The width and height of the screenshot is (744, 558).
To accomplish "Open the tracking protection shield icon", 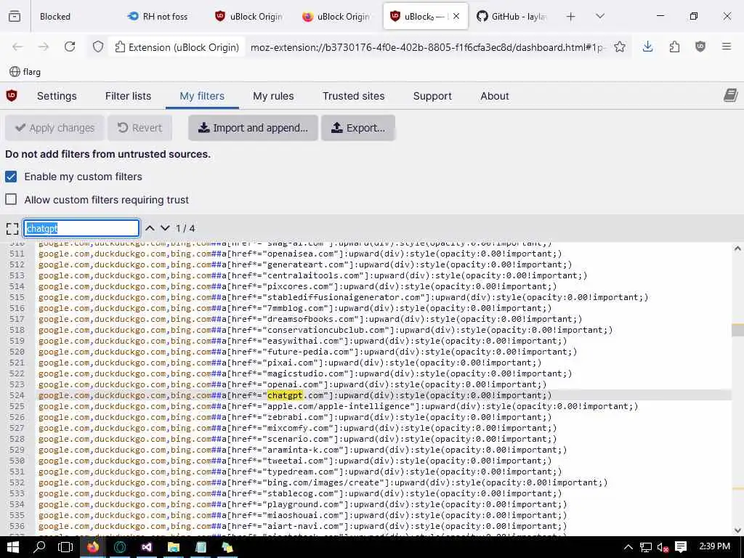I will (x=98, y=46).
